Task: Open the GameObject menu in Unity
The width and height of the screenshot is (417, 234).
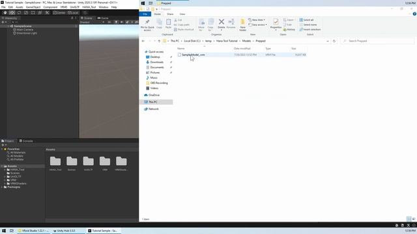Action: 33,7
